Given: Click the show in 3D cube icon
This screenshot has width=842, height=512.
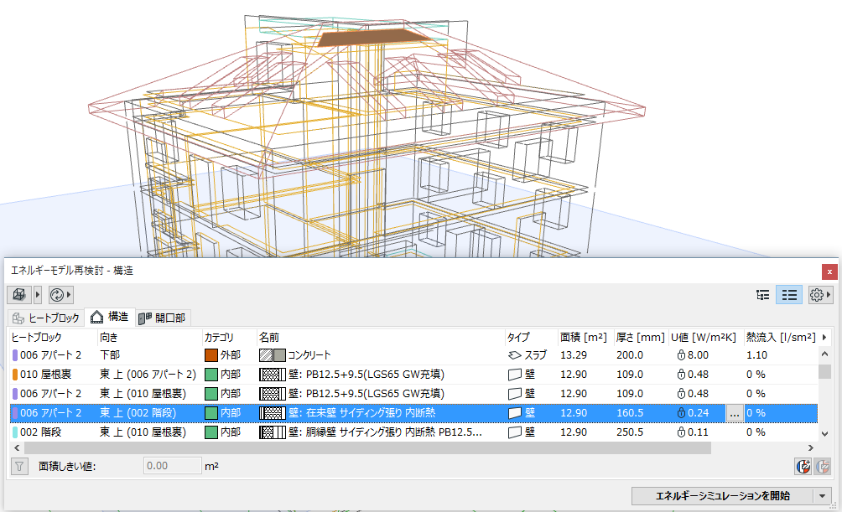Looking at the screenshot, I should point(19,295).
